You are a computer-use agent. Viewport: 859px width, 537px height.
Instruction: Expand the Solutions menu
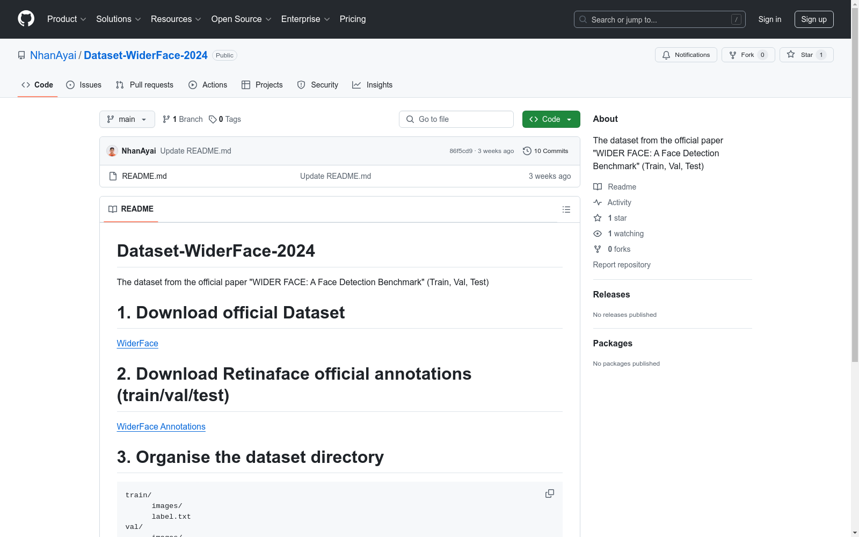click(x=118, y=19)
